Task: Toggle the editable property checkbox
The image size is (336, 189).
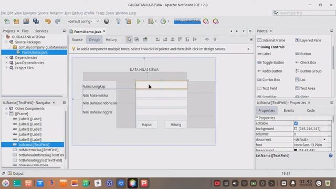Action: [296, 123]
